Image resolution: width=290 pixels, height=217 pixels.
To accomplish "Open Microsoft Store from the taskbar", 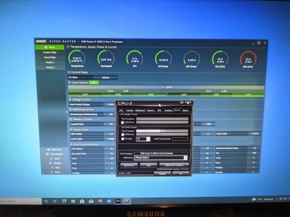I will (x=82, y=201).
